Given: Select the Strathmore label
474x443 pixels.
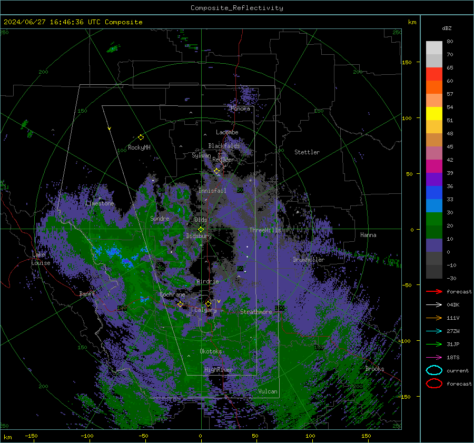Looking at the screenshot, I should (x=256, y=312).
